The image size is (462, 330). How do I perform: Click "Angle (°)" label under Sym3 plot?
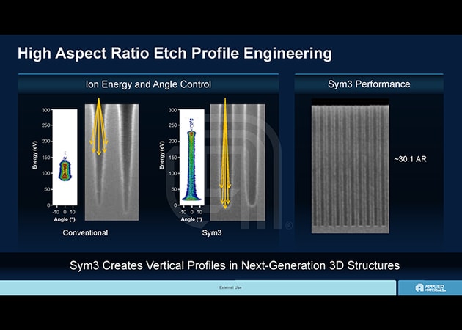(x=191, y=219)
